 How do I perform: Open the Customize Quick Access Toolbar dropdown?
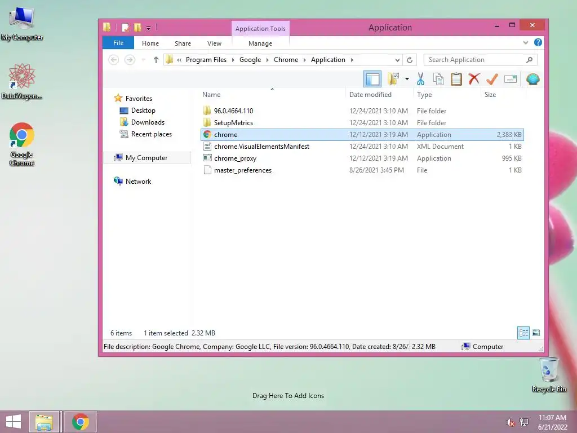148,28
